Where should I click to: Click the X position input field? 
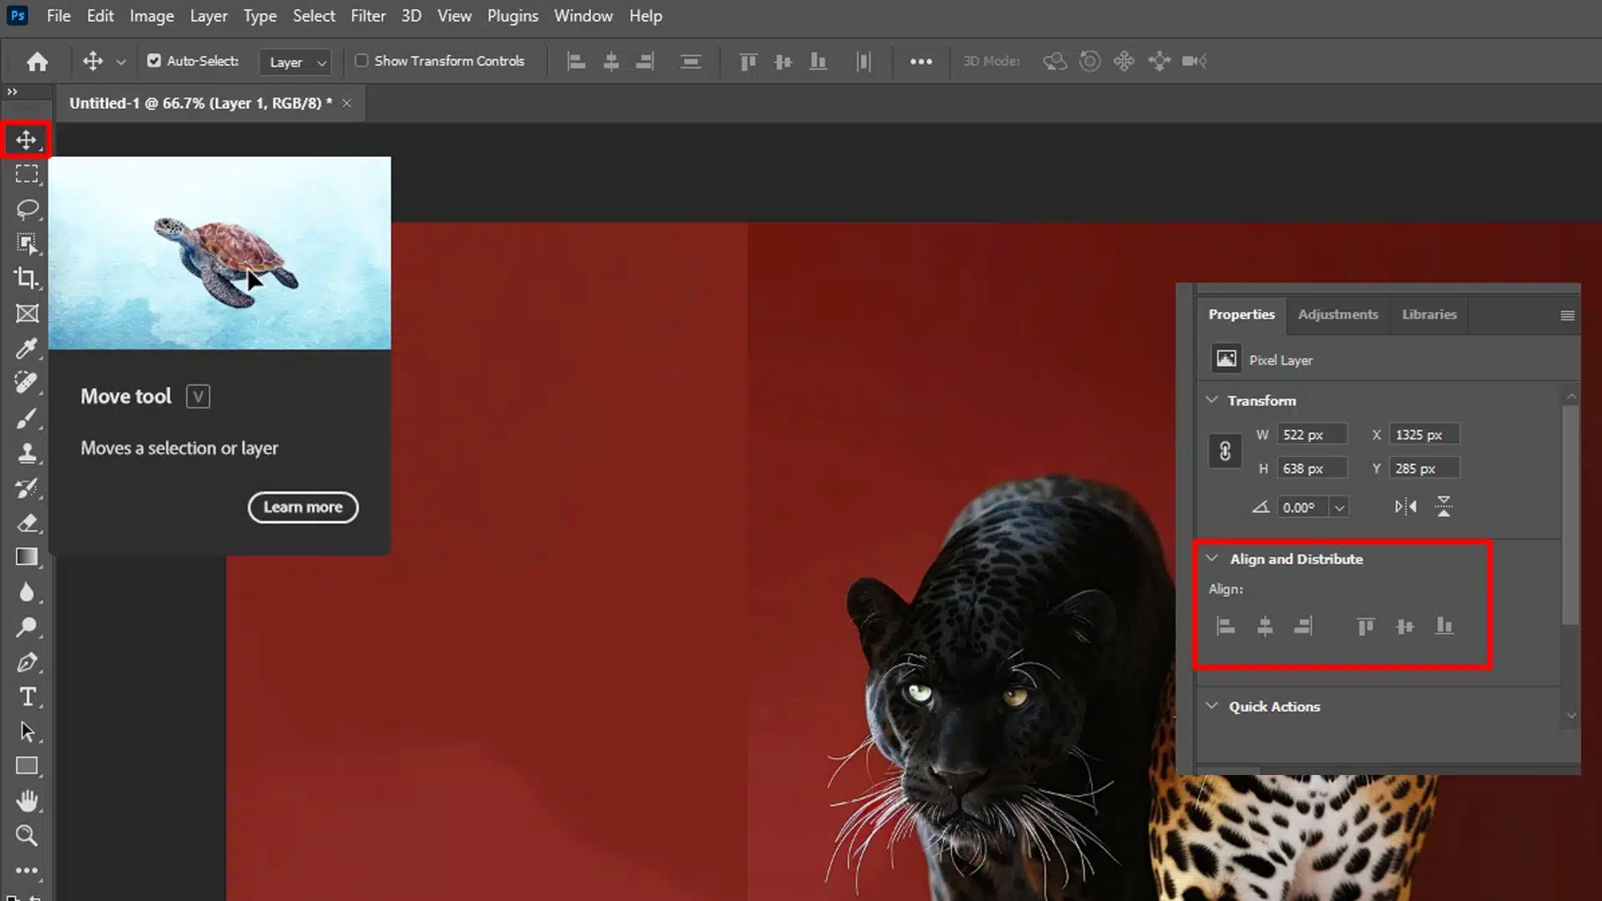click(x=1425, y=435)
